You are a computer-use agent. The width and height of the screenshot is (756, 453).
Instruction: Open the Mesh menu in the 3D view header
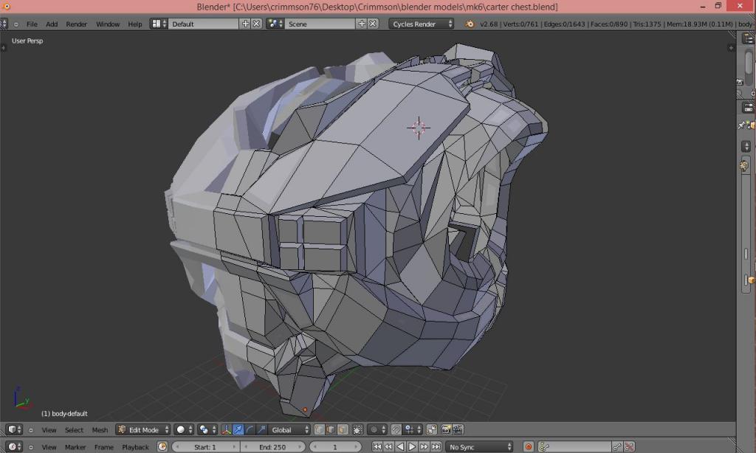point(100,430)
